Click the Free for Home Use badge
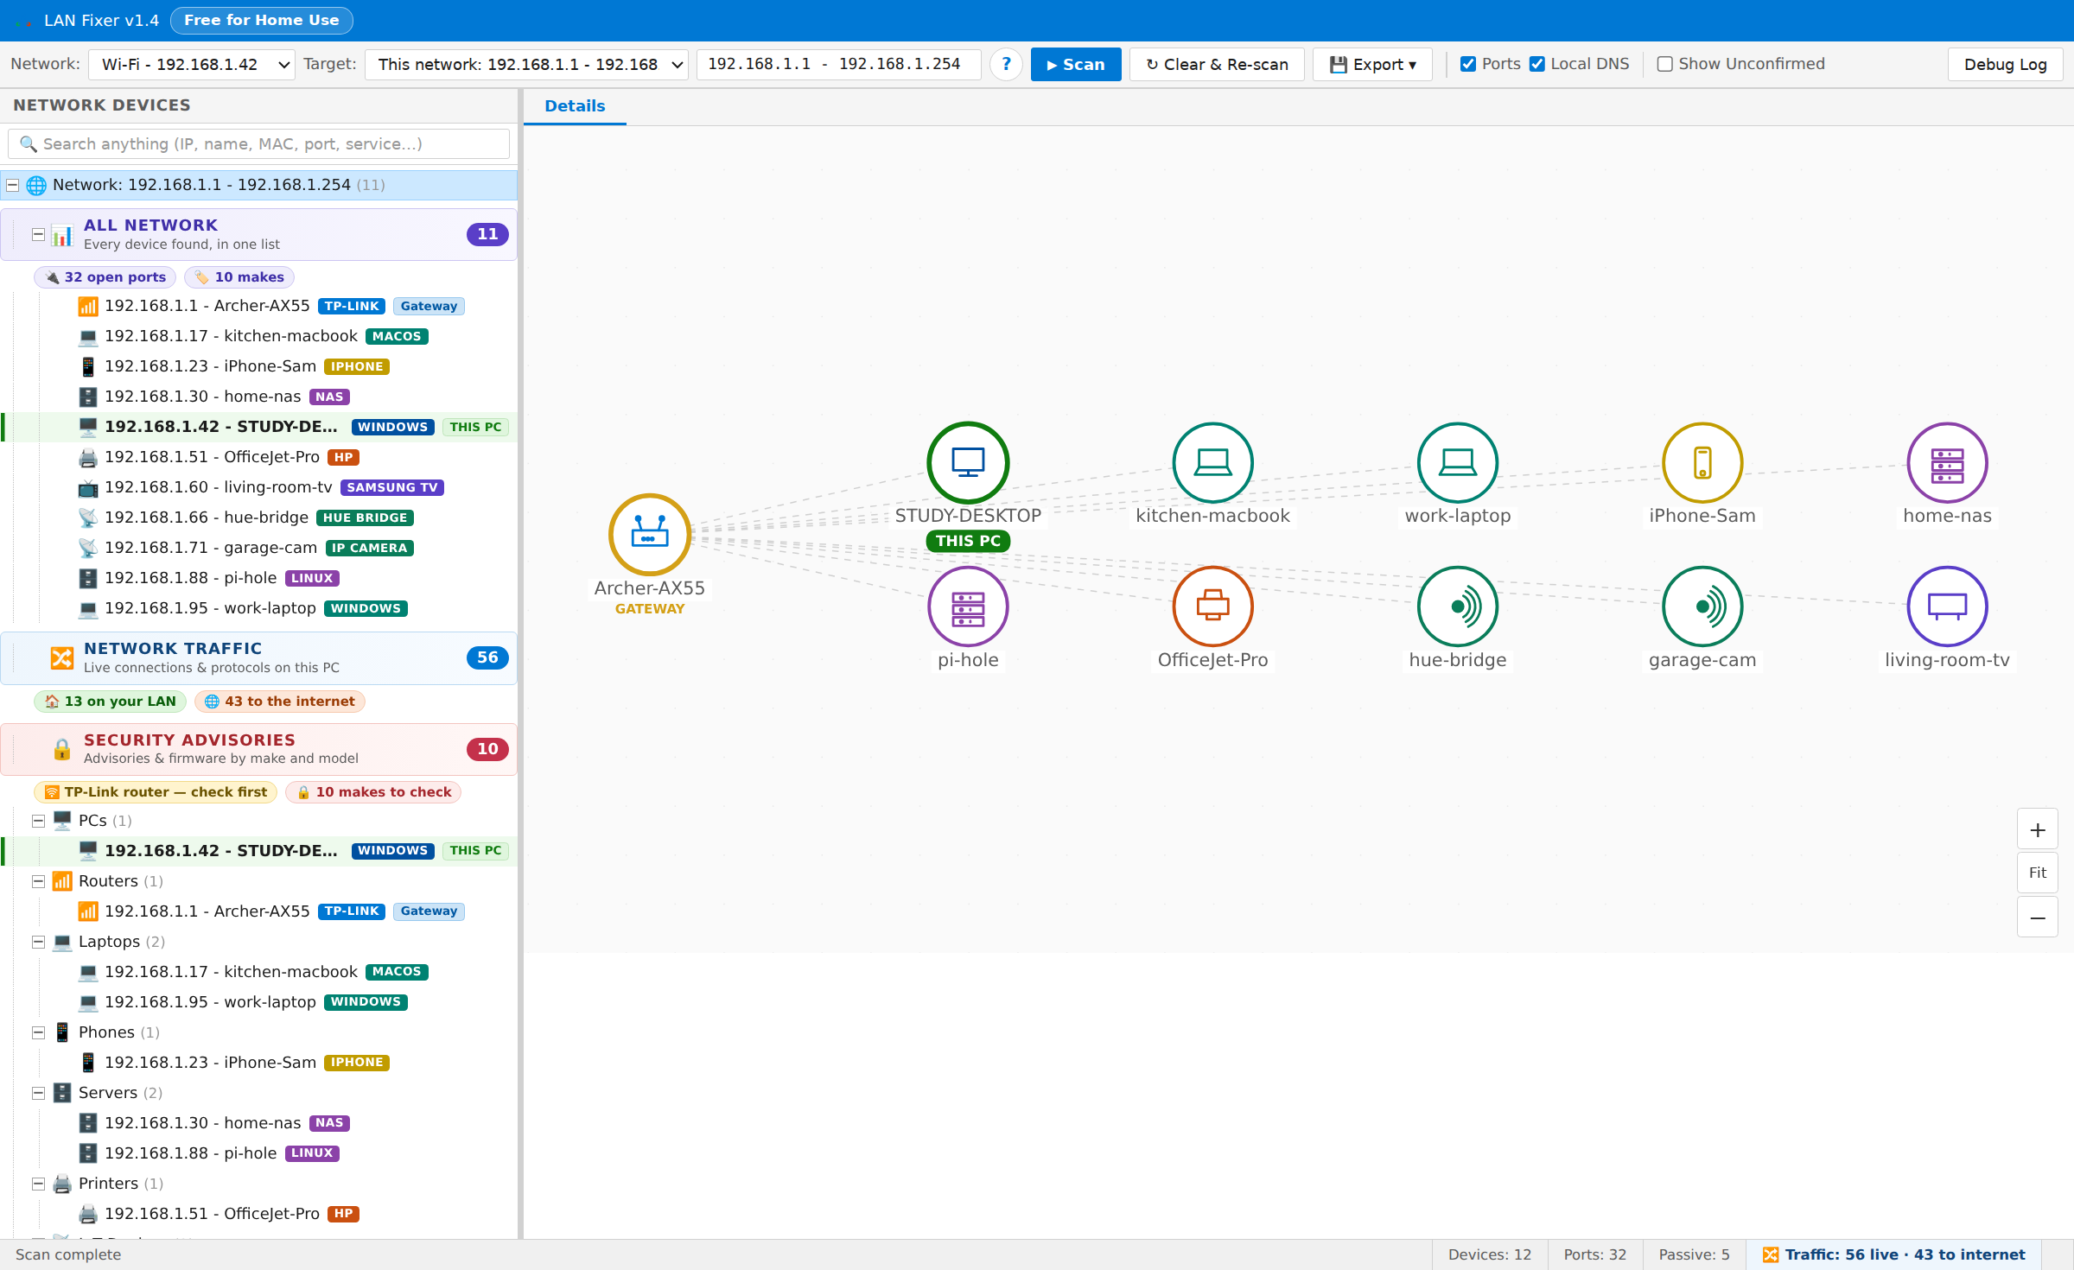Screen dimensions: 2074x1270 [262, 20]
